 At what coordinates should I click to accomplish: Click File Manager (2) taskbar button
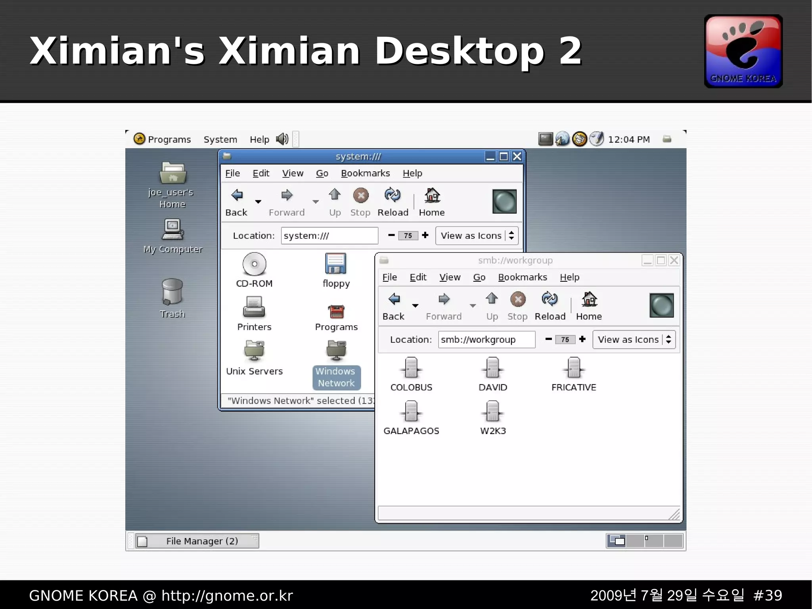tap(197, 541)
